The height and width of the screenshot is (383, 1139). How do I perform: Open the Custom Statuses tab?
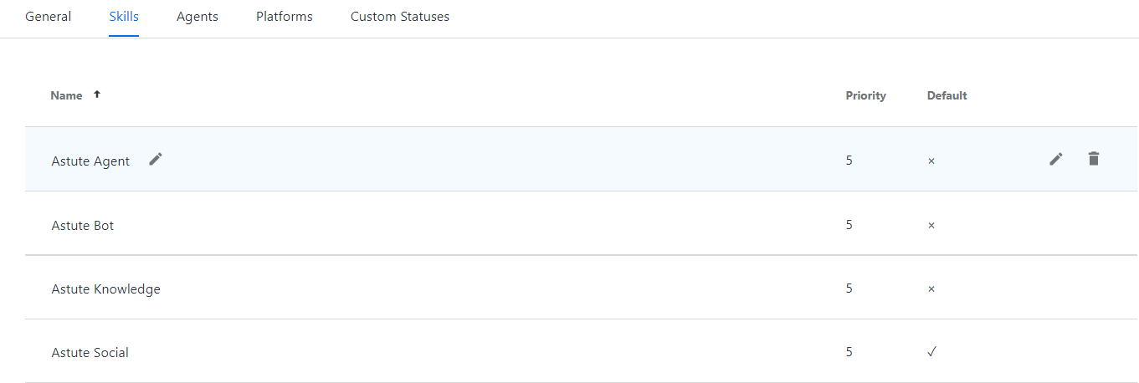400,17
